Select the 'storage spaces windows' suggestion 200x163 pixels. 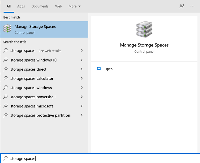tap(31, 88)
